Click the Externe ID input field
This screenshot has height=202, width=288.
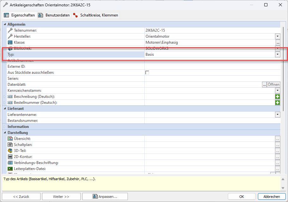tap(212, 66)
